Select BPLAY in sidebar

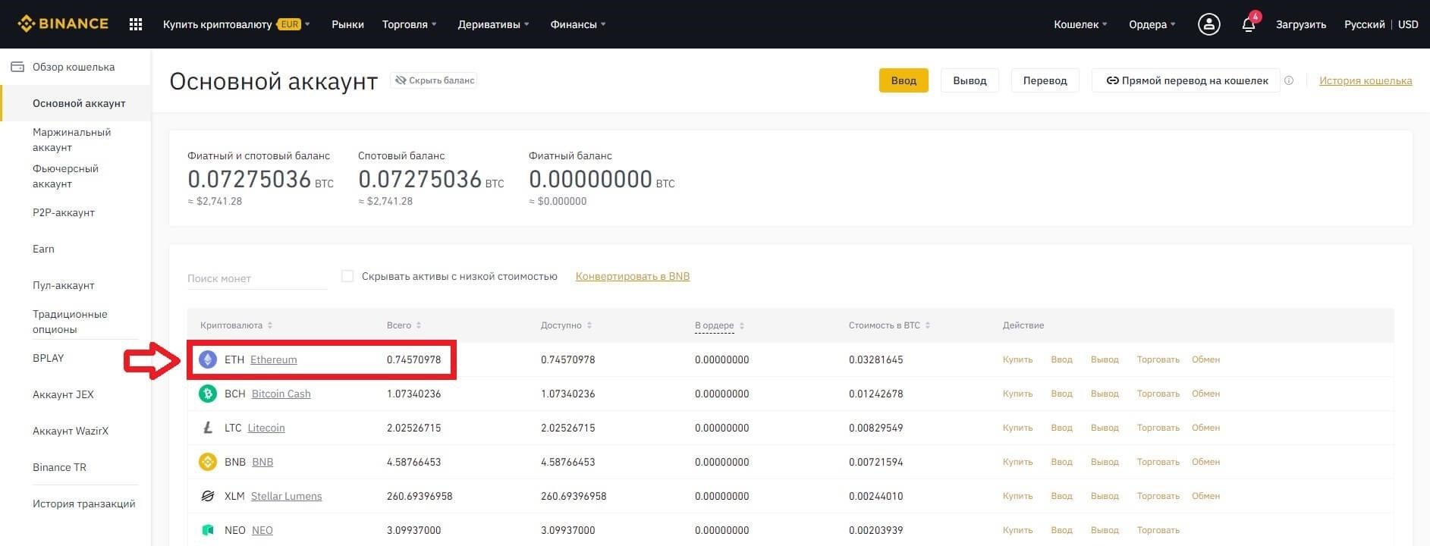[x=49, y=358]
